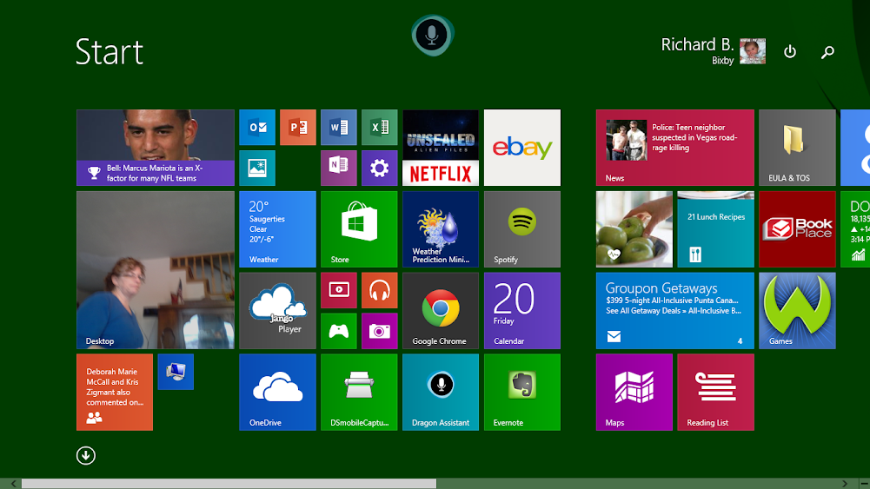Viewport: 870px width, 489px height.
Task: Click the scrollbar left arrow
Action: tap(14, 484)
